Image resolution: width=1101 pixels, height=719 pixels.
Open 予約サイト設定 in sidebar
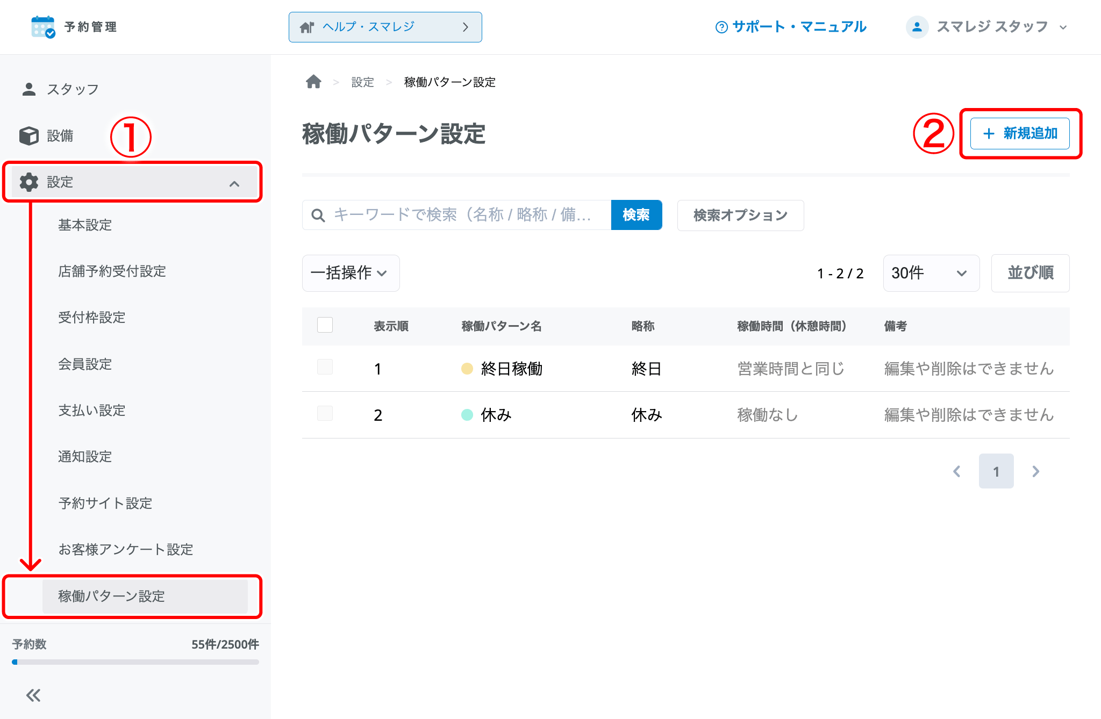click(x=105, y=504)
